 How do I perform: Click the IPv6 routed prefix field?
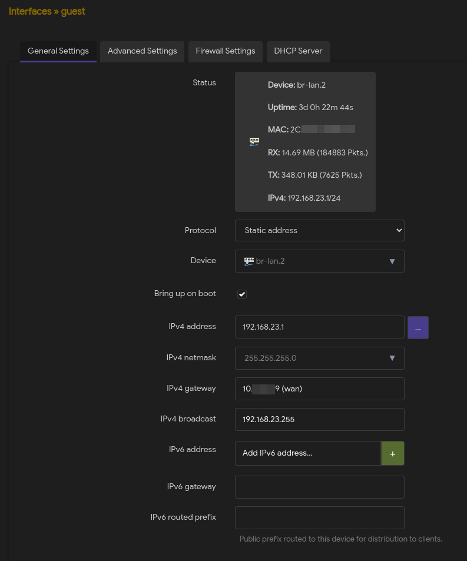click(x=319, y=517)
